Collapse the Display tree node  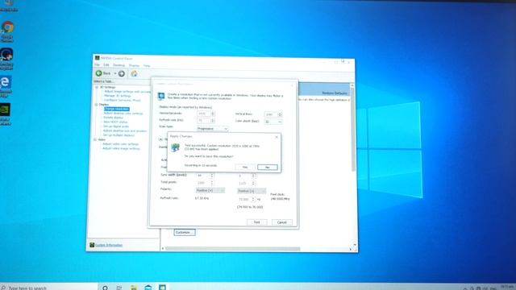tap(96, 105)
